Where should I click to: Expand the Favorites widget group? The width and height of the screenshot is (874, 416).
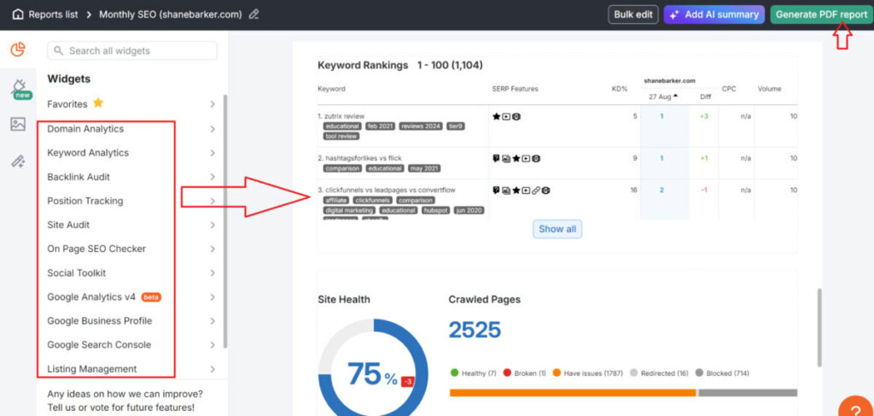(213, 104)
